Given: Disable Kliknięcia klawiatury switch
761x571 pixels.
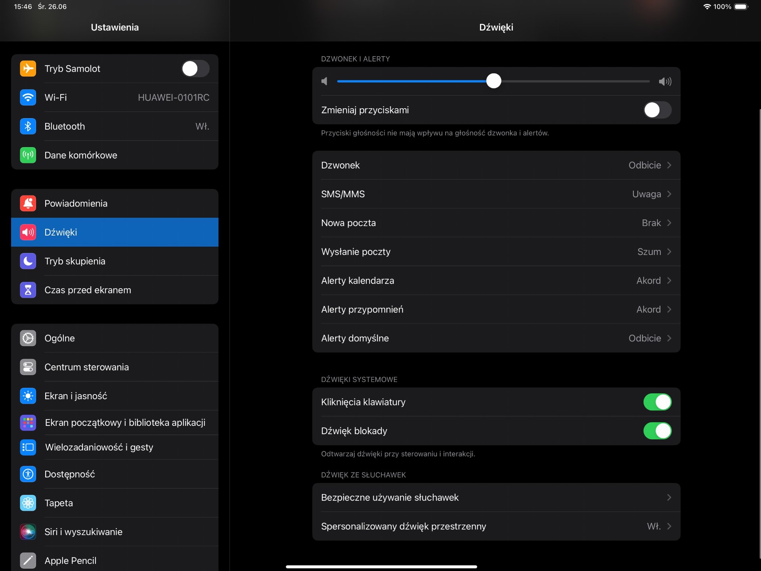Looking at the screenshot, I should click(x=658, y=402).
